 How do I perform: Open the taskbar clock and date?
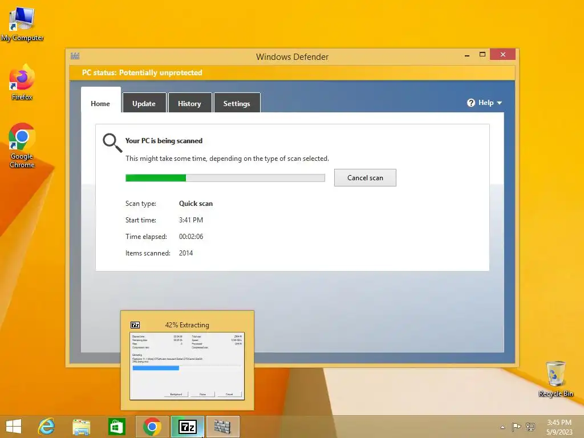559,427
